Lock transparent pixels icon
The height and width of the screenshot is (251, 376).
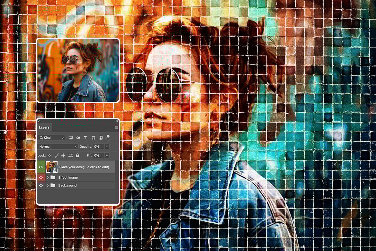point(49,155)
